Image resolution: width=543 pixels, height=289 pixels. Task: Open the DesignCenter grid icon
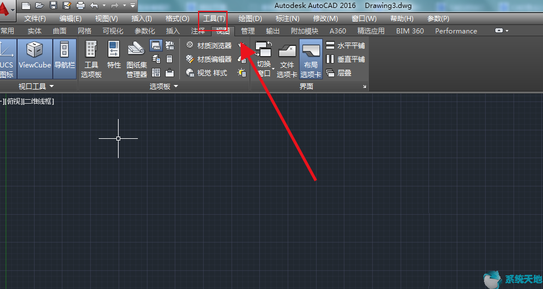click(x=156, y=73)
